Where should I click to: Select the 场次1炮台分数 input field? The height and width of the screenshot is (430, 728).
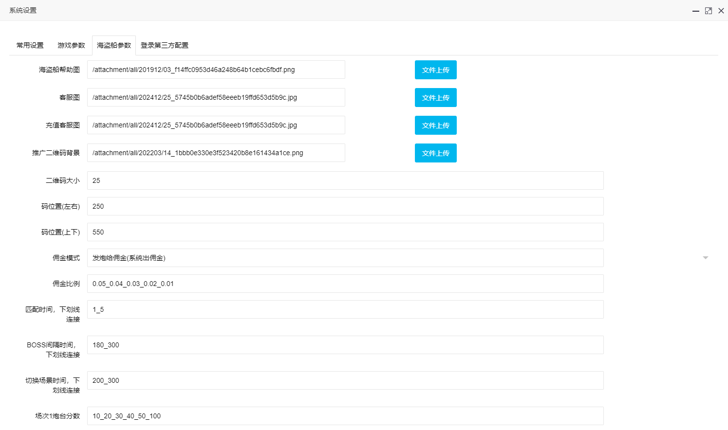point(345,416)
